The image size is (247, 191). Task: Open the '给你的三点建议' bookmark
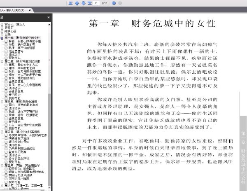[19, 158]
